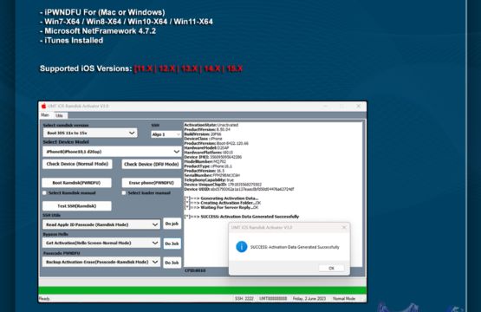Maximize the UMT iOS Ramdisk Activator window
The height and width of the screenshot is (312, 481).
(x=341, y=106)
